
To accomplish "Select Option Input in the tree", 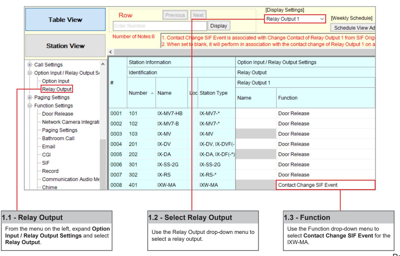I will (x=55, y=81).
